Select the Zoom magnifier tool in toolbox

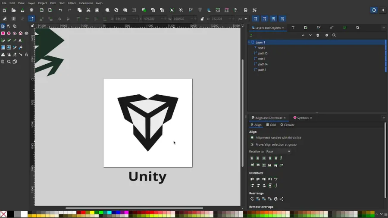coord(9,62)
